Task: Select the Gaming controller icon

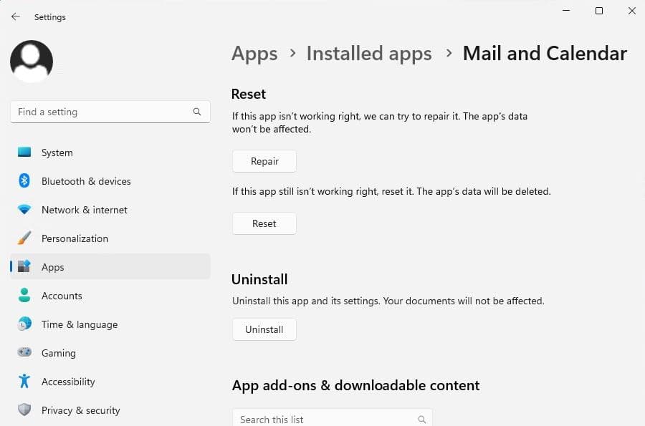Action: click(x=24, y=352)
